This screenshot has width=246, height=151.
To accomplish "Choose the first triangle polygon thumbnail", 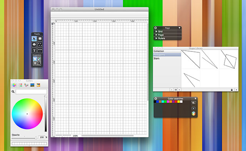I will 191,59.
